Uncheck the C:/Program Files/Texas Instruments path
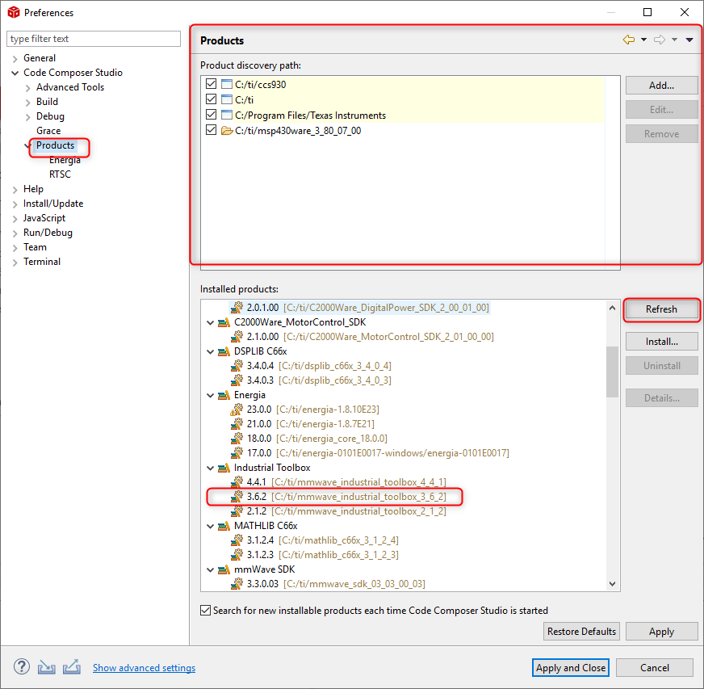This screenshot has width=704, height=689. [212, 115]
